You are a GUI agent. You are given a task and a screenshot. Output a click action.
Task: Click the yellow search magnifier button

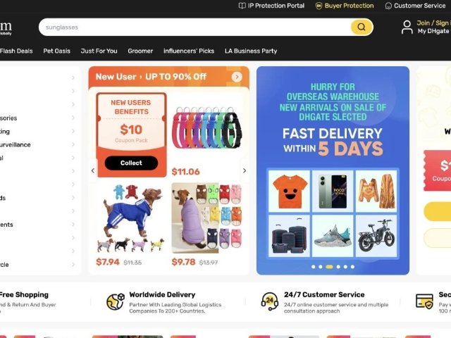click(x=362, y=27)
